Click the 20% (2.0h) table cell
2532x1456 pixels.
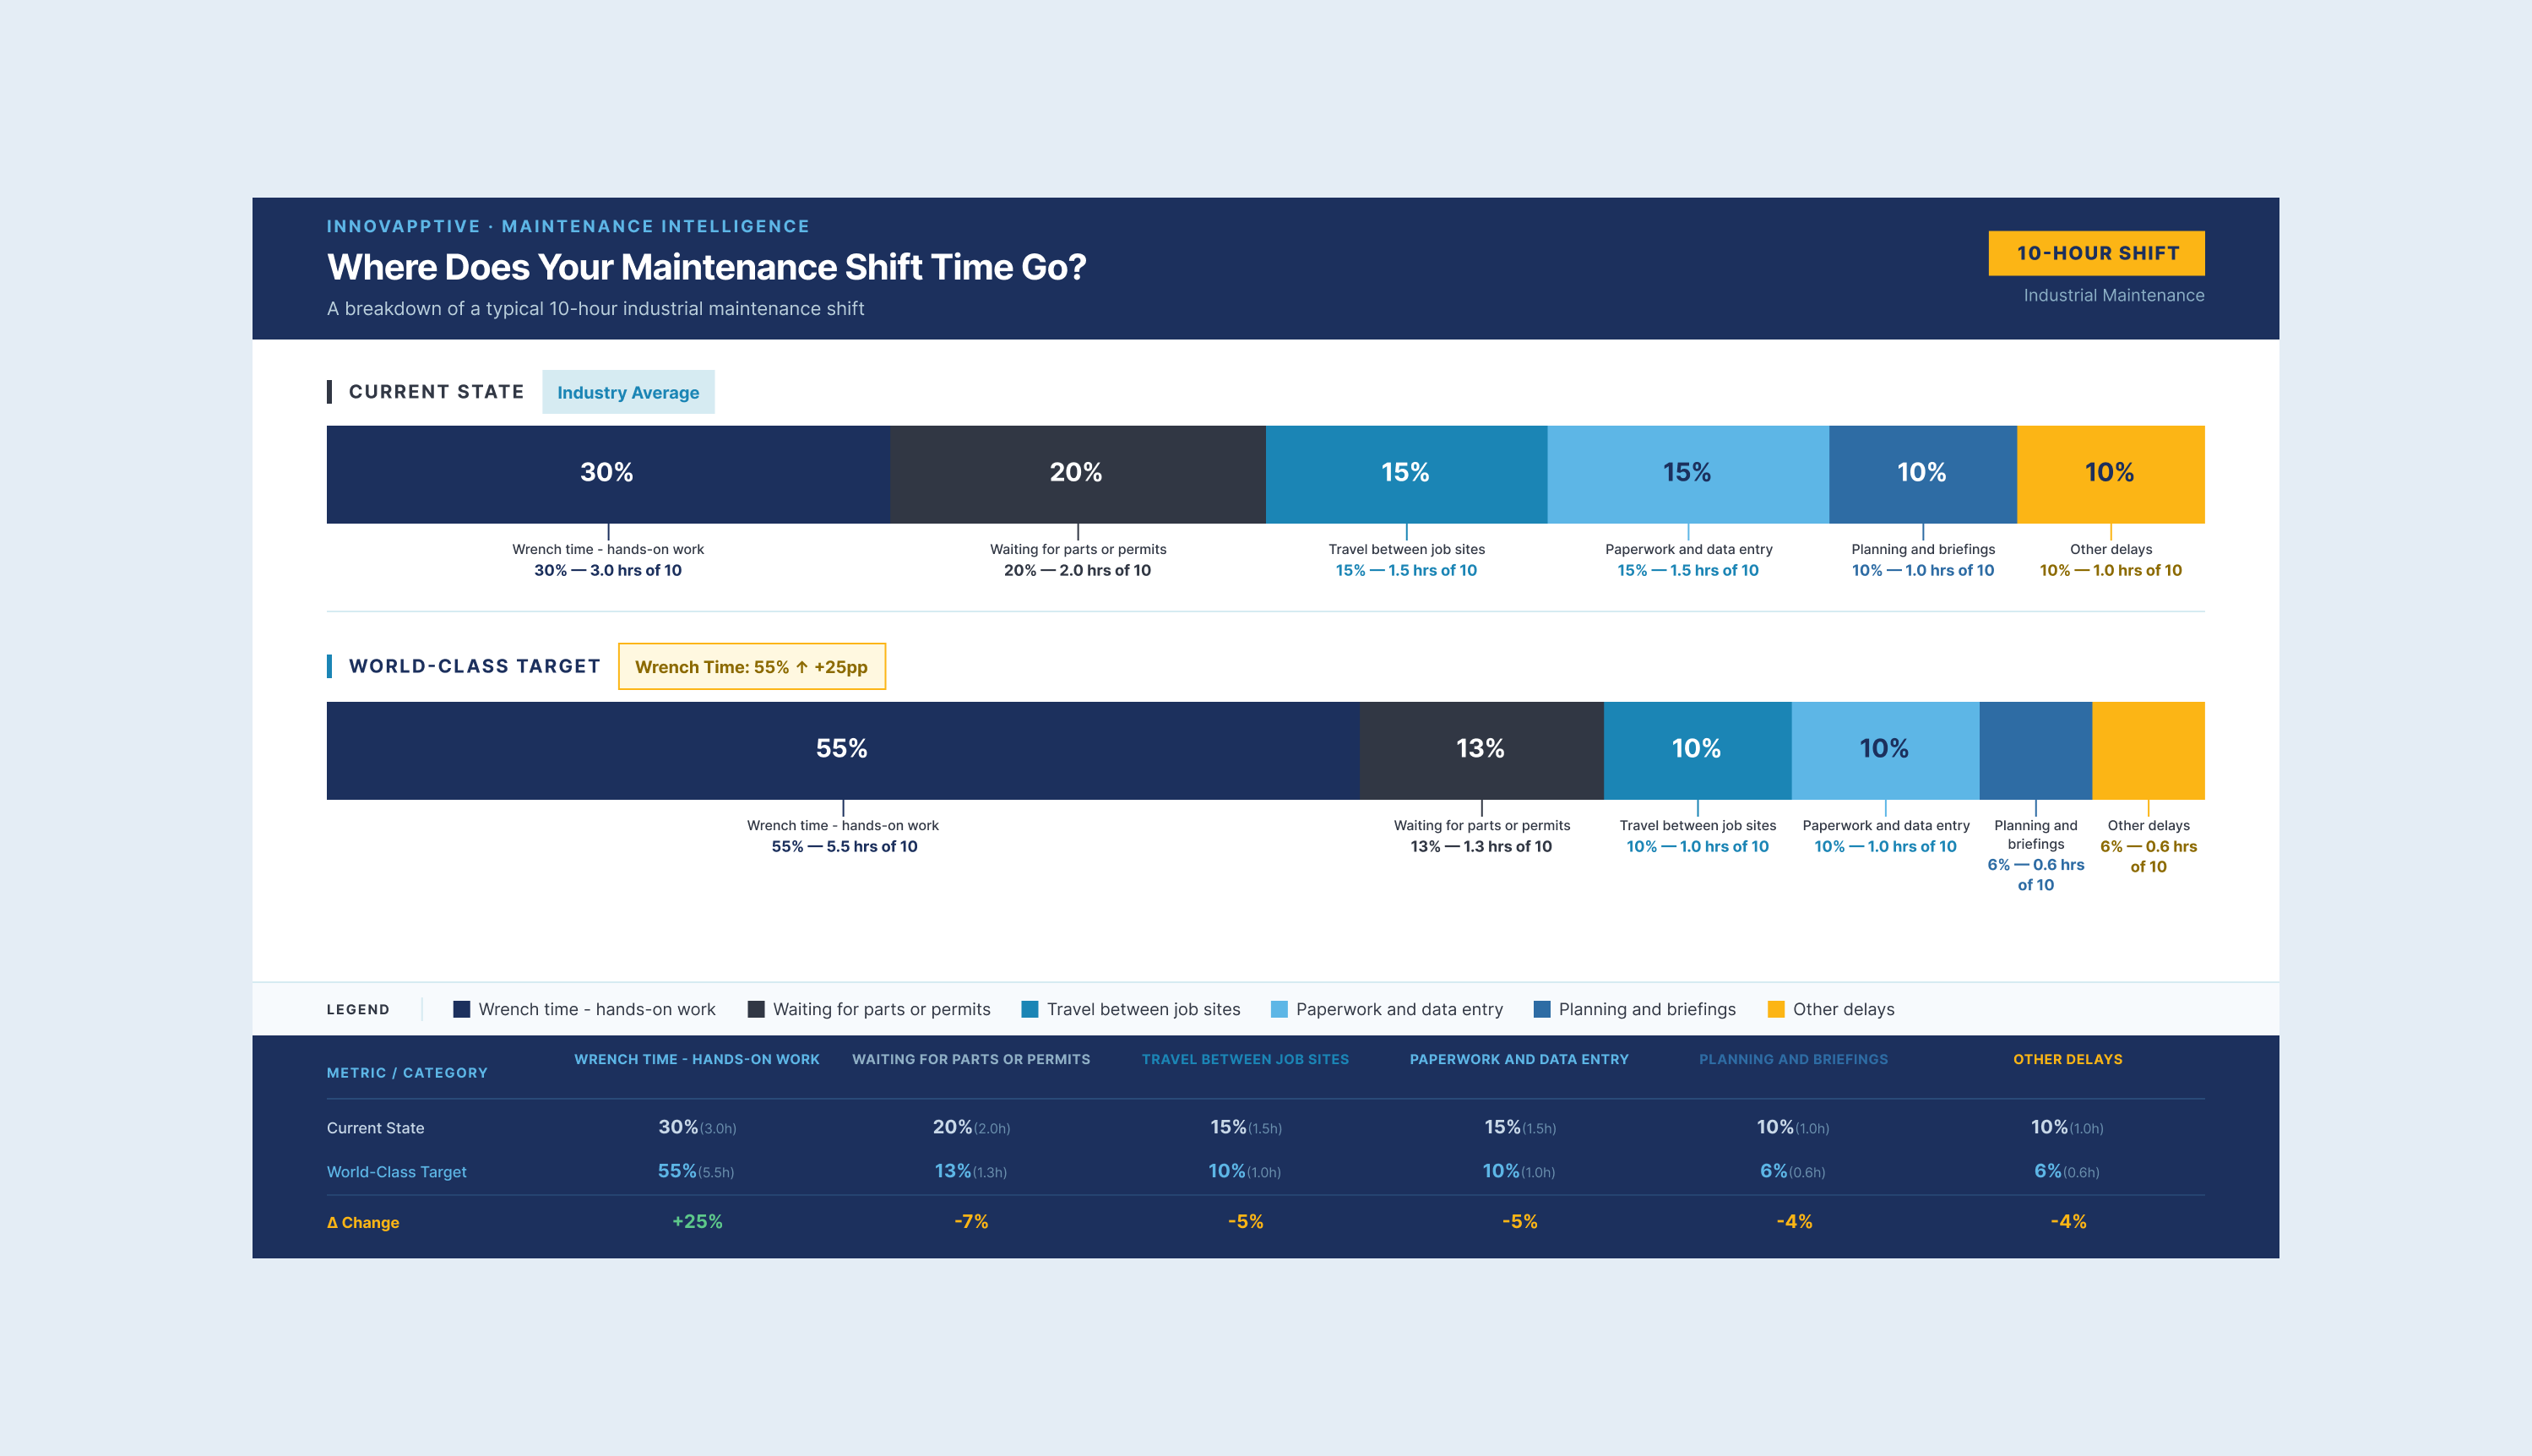(x=971, y=1127)
